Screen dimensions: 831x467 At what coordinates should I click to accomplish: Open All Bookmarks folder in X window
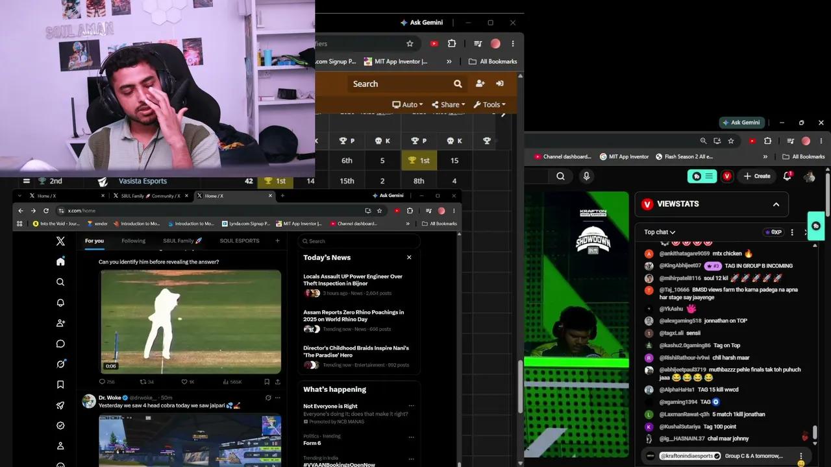439,224
